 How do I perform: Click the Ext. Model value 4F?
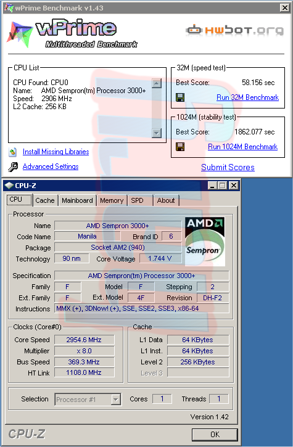click(141, 298)
